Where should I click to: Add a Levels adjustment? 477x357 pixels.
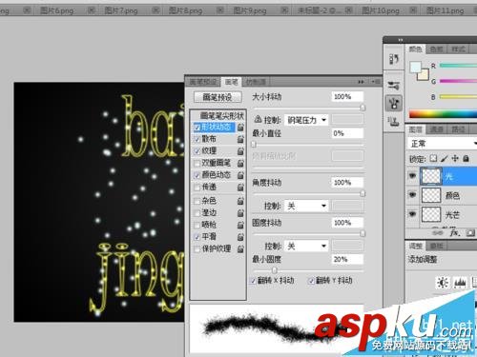coord(460,282)
